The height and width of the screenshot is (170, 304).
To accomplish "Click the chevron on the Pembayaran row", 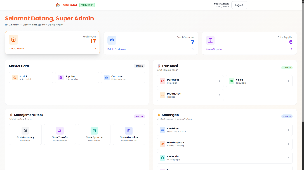I will (288, 144).
